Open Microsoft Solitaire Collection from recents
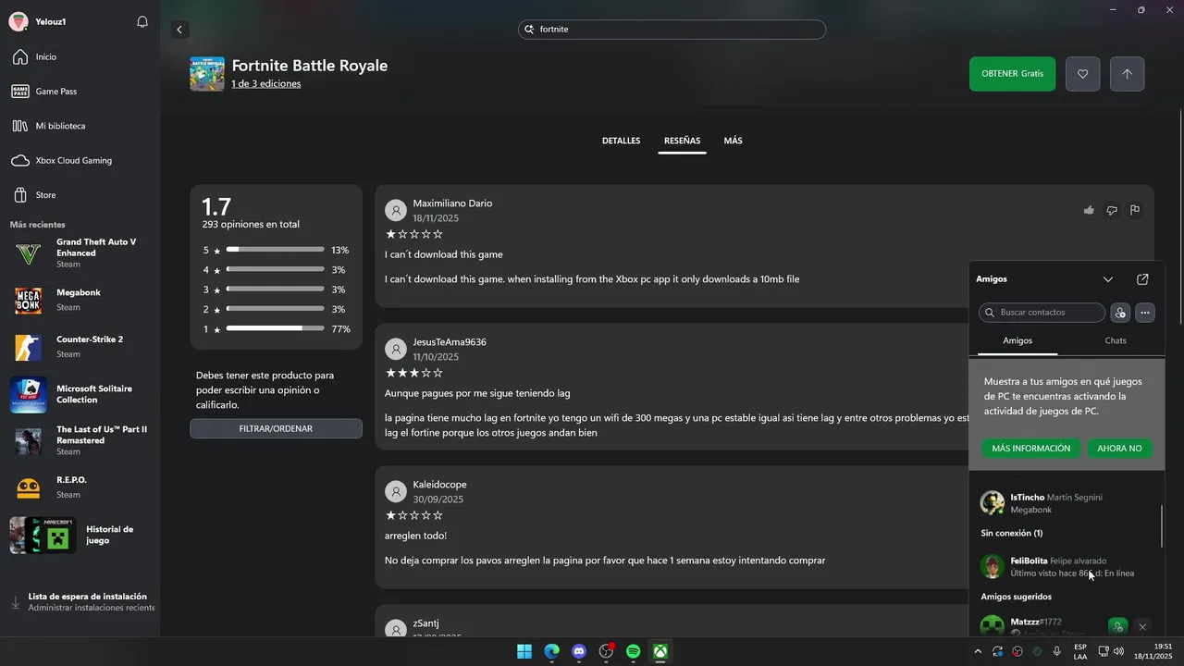 pyautogui.click(x=80, y=394)
